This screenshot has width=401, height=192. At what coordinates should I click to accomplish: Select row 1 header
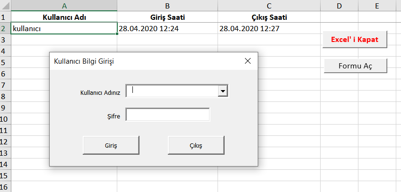[x=4, y=17]
